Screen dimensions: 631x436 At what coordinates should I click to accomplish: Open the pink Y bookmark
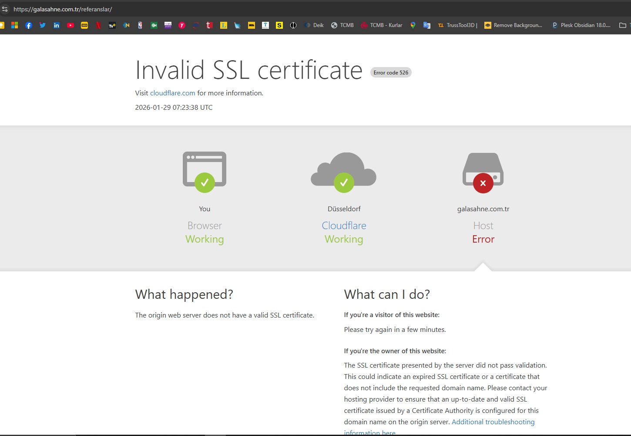pyautogui.click(x=182, y=25)
